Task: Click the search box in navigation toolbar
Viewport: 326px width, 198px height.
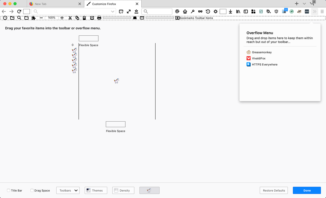Action: coord(157,11)
